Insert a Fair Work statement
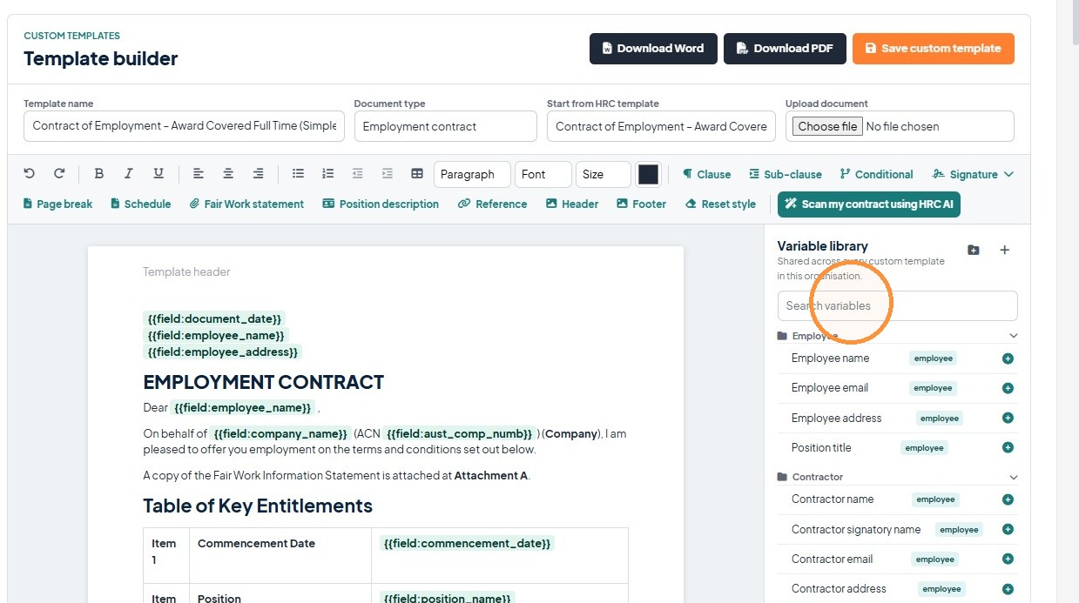 [x=246, y=204]
